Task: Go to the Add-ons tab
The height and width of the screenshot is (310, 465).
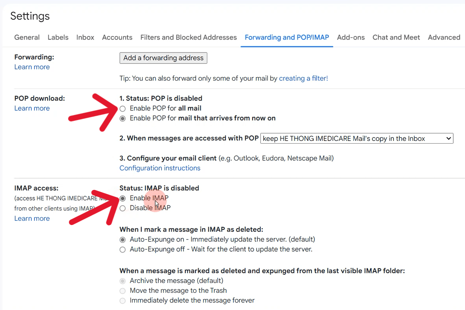Action: click(350, 37)
